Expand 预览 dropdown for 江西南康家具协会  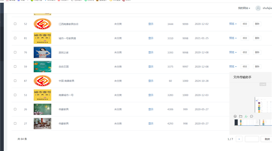coord(233,24)
